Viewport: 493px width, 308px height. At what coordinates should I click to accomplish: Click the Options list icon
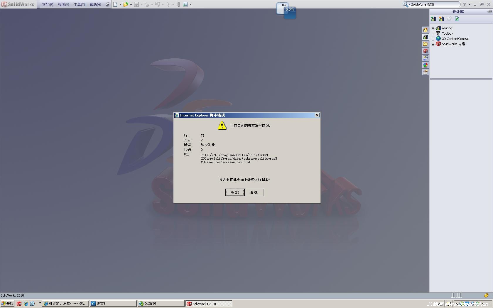(x=185, y=4)
